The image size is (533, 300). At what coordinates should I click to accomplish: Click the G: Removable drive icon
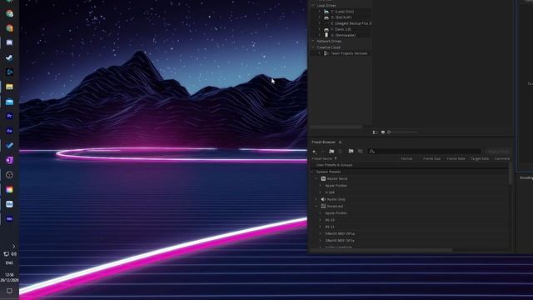tap(326, 35)
